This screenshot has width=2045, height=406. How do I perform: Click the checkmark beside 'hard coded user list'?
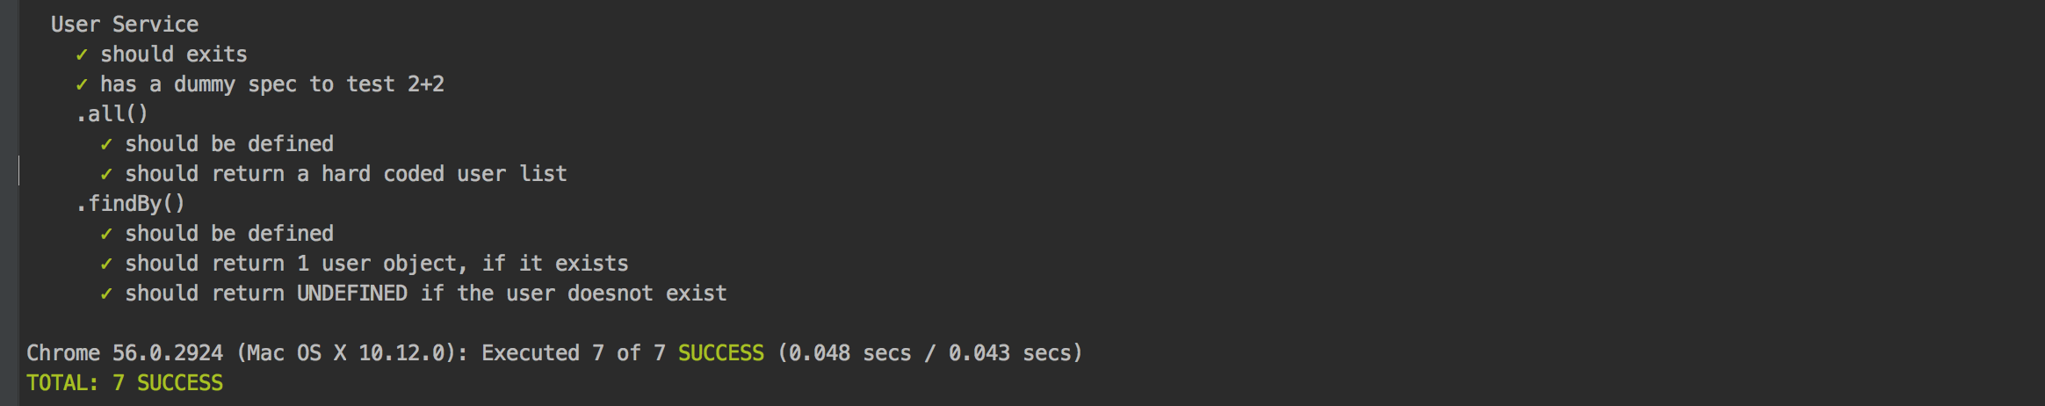(x=106, y=174)
